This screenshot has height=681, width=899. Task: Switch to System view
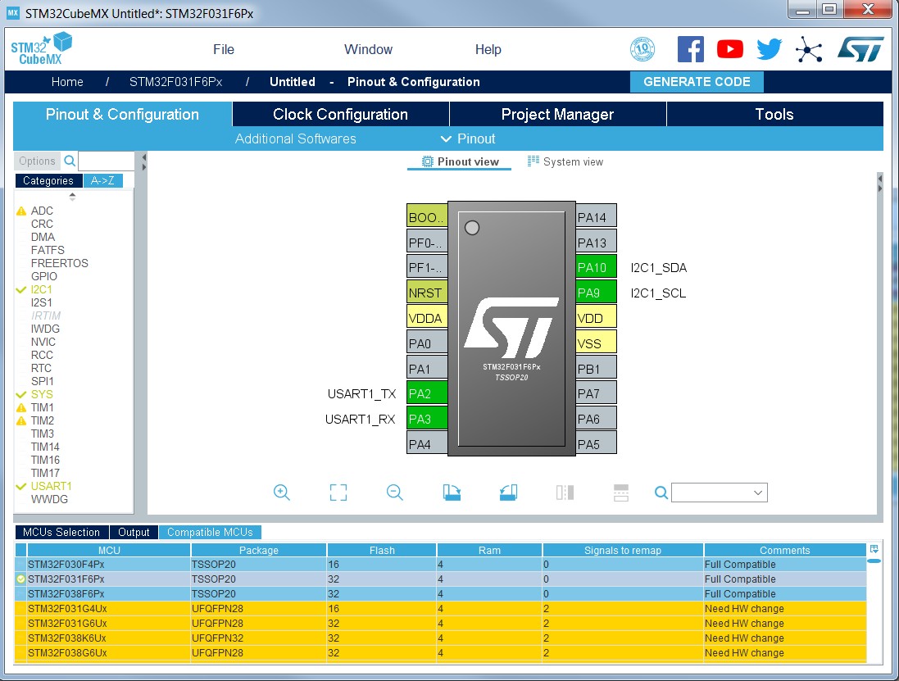pos(565,161)
